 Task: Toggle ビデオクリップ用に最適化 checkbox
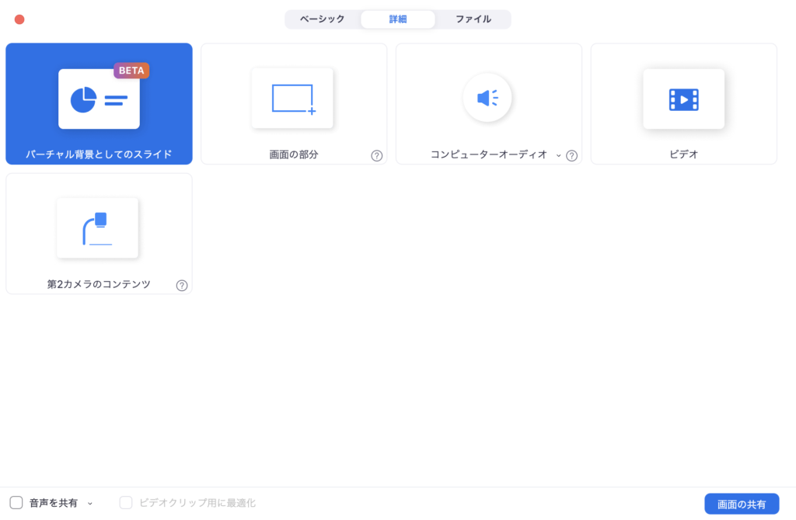[126, 503]
